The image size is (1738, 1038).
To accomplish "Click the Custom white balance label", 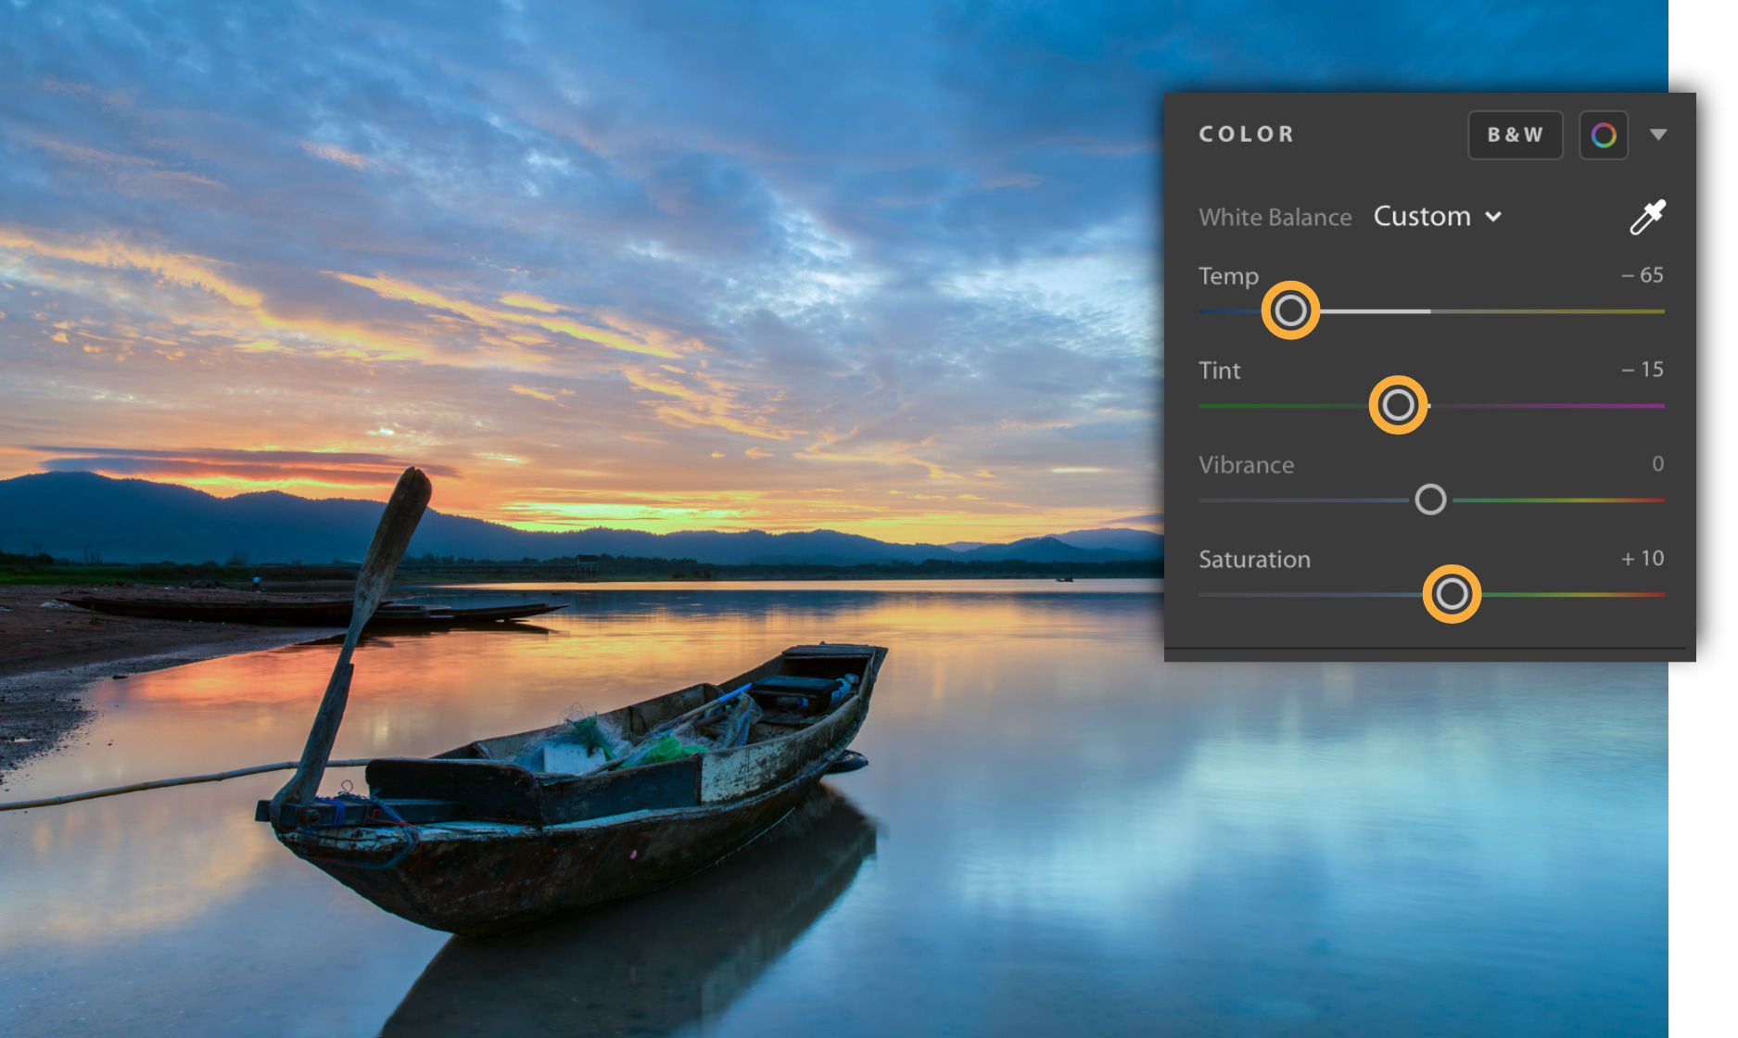I will [1423, 216].
